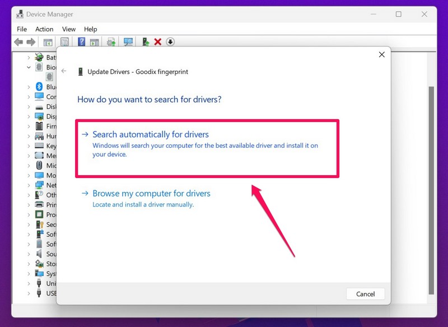
Task: Click the Back arrow toolbar icon
Action: pos(18,42)
